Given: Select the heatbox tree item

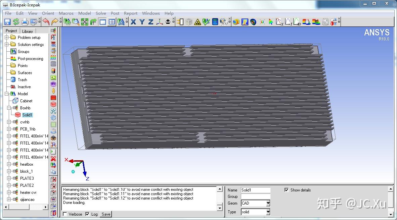Looking at the screenshot, I should [27, 164].
